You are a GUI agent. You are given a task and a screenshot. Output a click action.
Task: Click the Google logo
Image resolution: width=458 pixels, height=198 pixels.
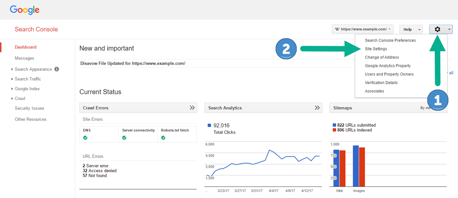(25, 10)
